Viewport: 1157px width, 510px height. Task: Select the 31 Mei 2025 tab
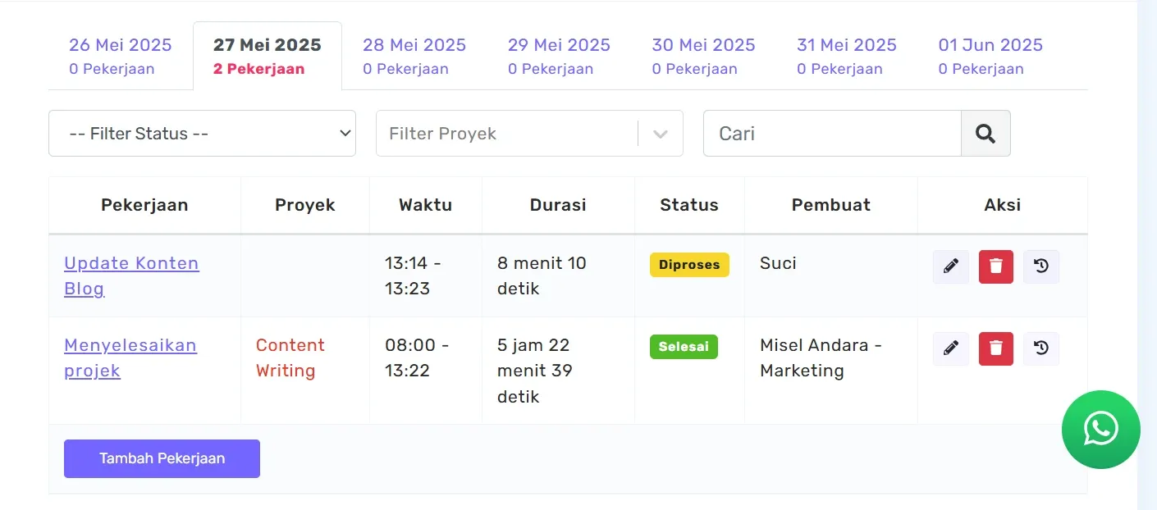pyautogui.click(x=847, y=56)
